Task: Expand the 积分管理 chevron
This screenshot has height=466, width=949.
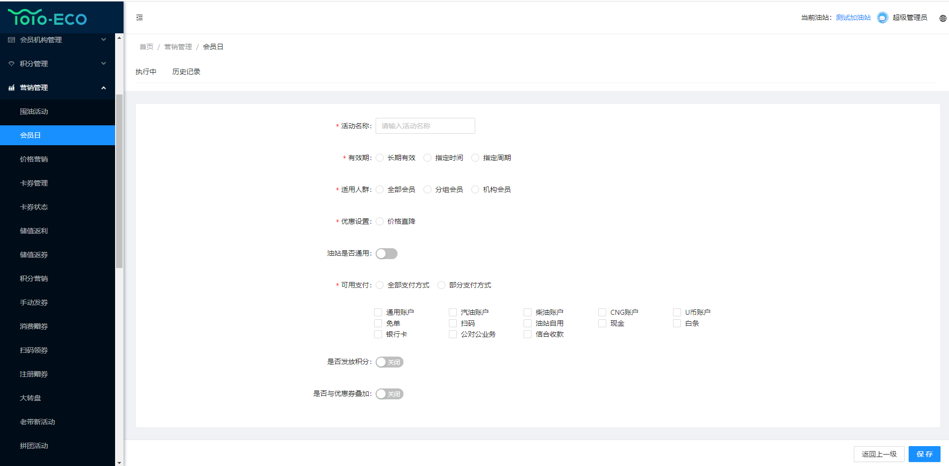Action: 104,63
